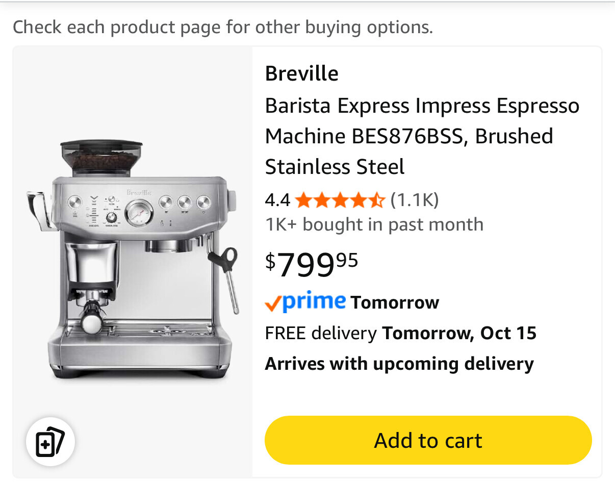This screenshot has height=482, width=615.
Task: Click the 4.4 rating number
Action: [277, 200]
